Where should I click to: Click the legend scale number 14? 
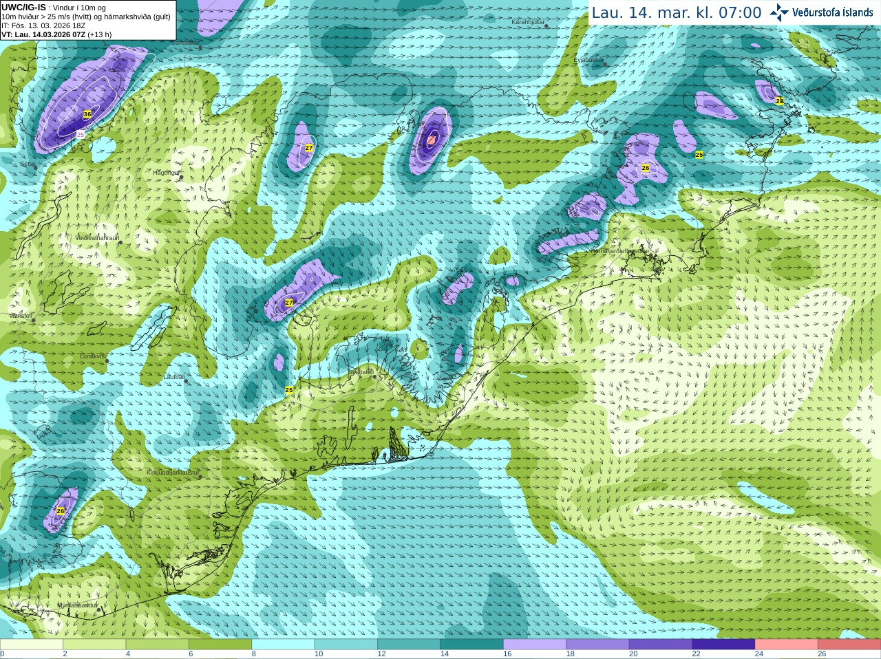[445, 654]
